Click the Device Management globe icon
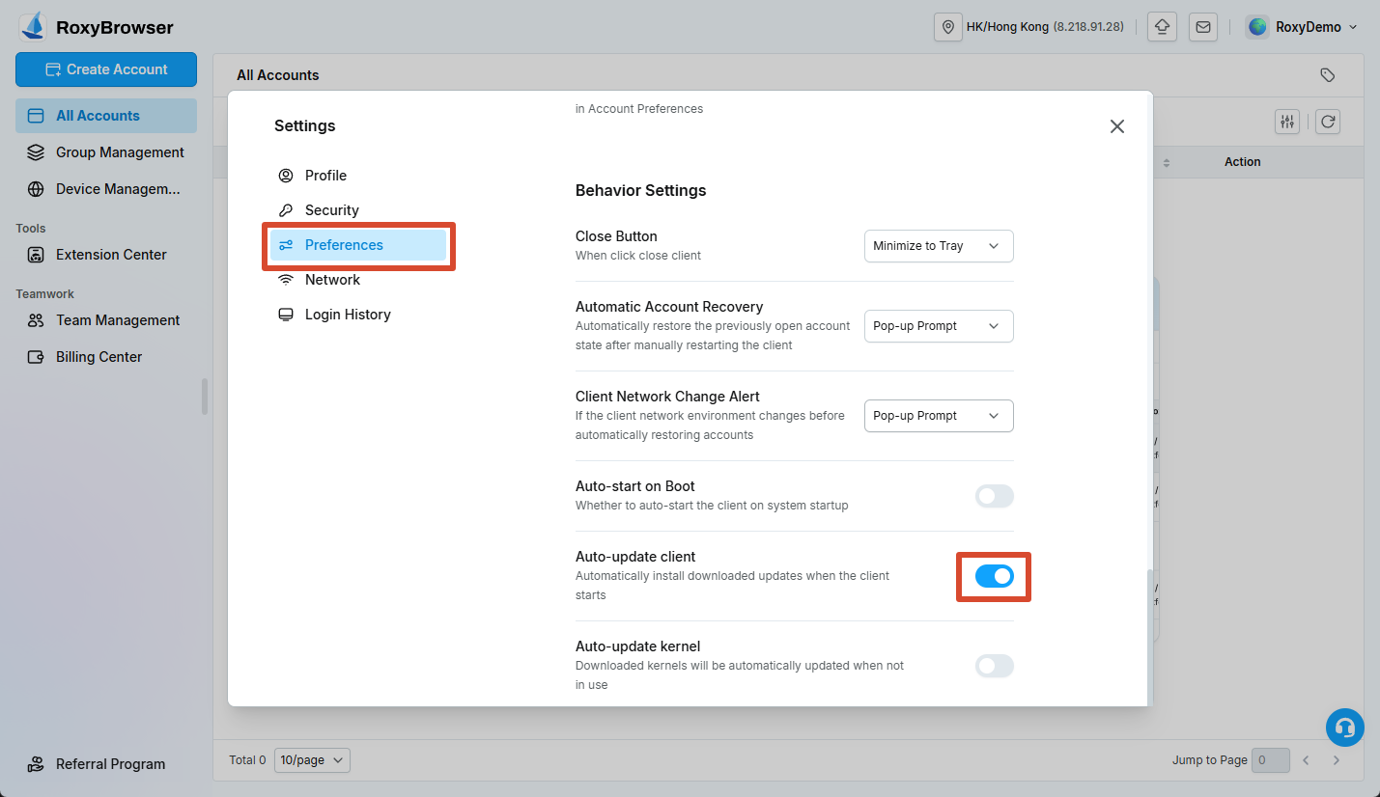This screenshot has width=1380, height=797. [x=36, y=189]
